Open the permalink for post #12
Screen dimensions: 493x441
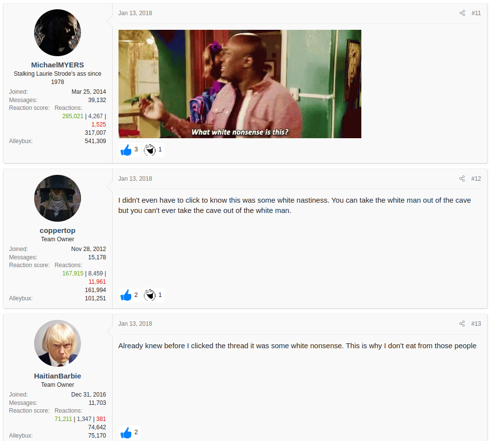[x=476, y=179]
